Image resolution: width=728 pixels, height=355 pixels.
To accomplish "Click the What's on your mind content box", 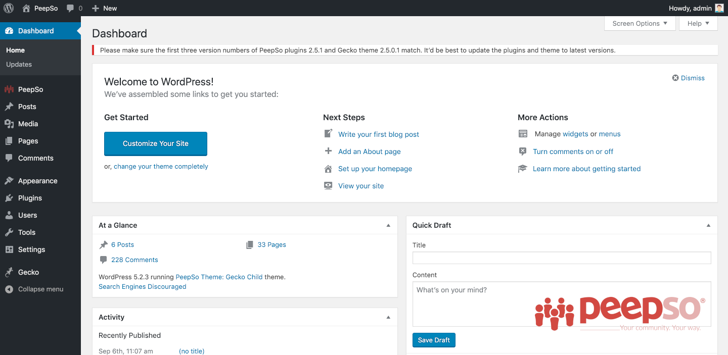I will point(562,304).
